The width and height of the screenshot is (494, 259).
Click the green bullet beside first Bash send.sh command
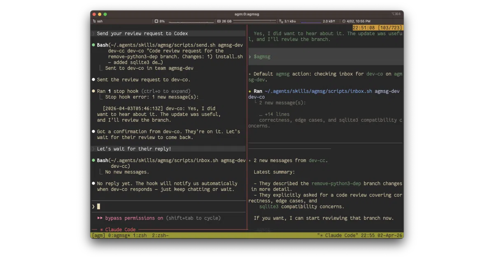point(93,45)
